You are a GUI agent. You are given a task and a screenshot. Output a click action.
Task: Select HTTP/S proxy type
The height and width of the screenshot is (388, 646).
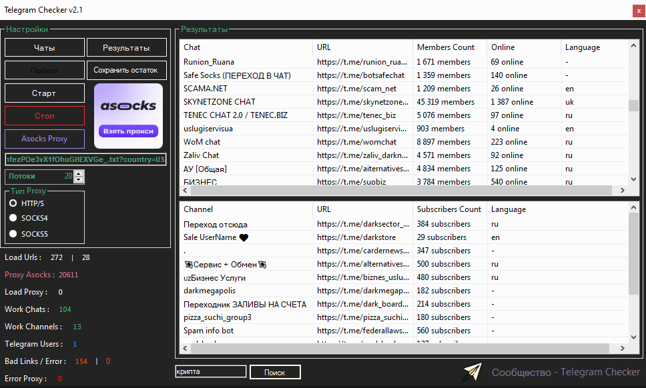[x=13, y=203]
